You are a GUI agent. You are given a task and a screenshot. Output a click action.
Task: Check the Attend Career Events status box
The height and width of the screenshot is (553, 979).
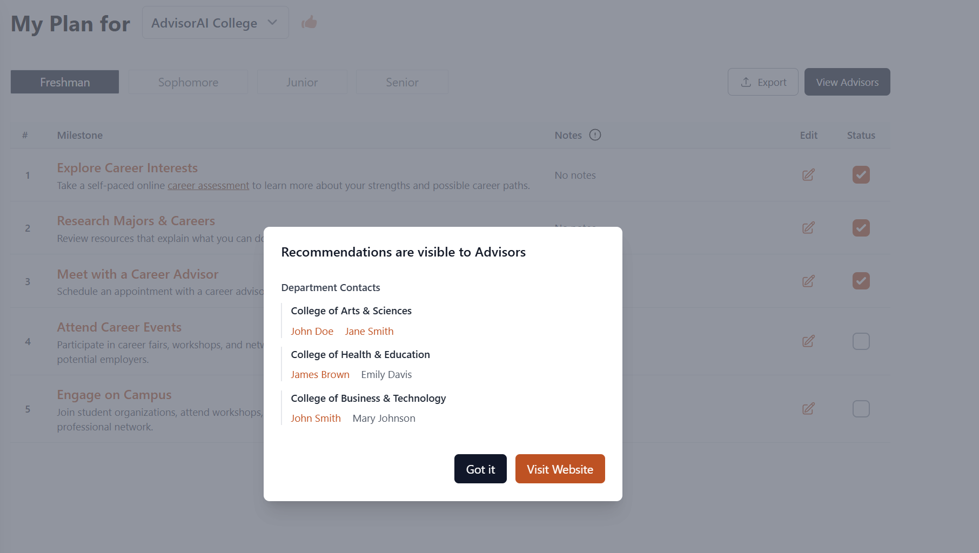click(x=861, y=341)
